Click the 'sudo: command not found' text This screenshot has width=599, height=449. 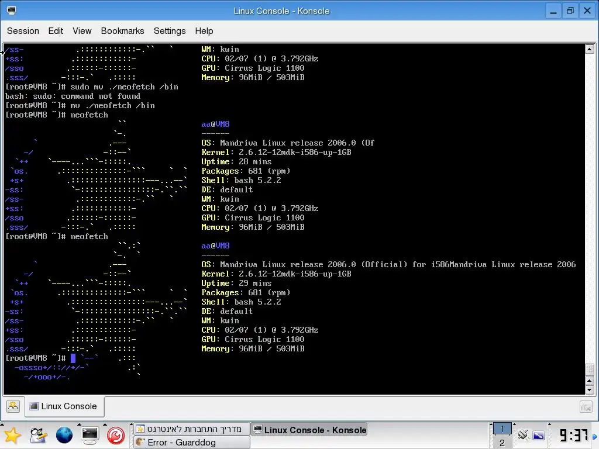[x=87, y=96]
